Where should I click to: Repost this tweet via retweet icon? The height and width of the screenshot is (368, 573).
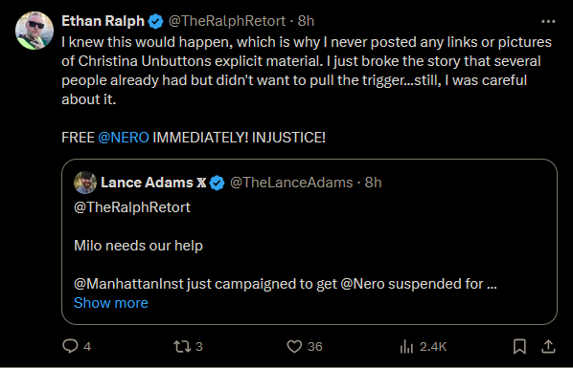182,346
